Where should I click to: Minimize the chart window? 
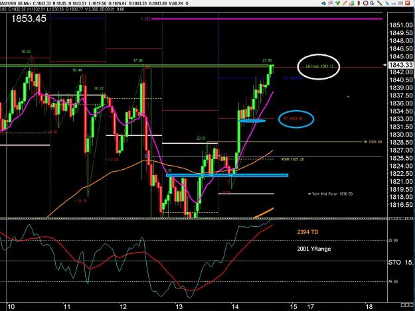click(394, 4)
